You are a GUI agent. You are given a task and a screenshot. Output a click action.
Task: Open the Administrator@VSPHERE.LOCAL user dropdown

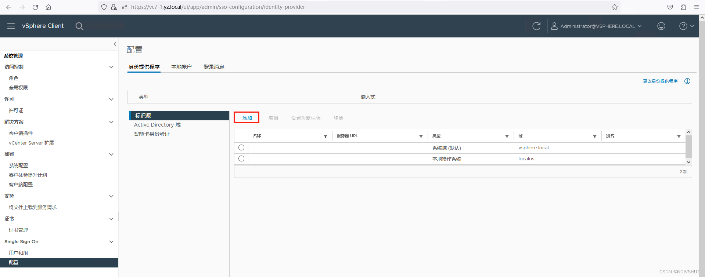(x=596, y=26)
